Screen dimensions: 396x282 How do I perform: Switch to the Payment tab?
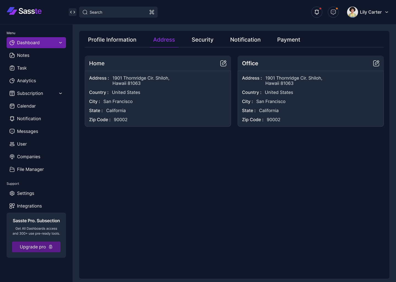[x=288, y=40]
